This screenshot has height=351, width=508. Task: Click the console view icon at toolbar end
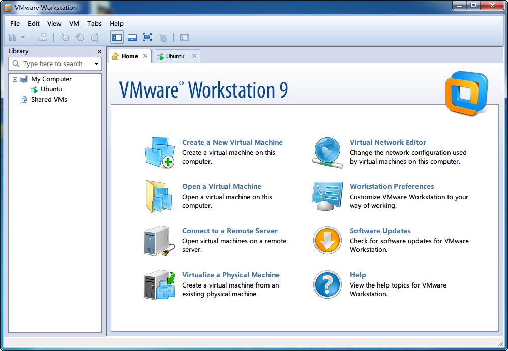pos(185,37)
